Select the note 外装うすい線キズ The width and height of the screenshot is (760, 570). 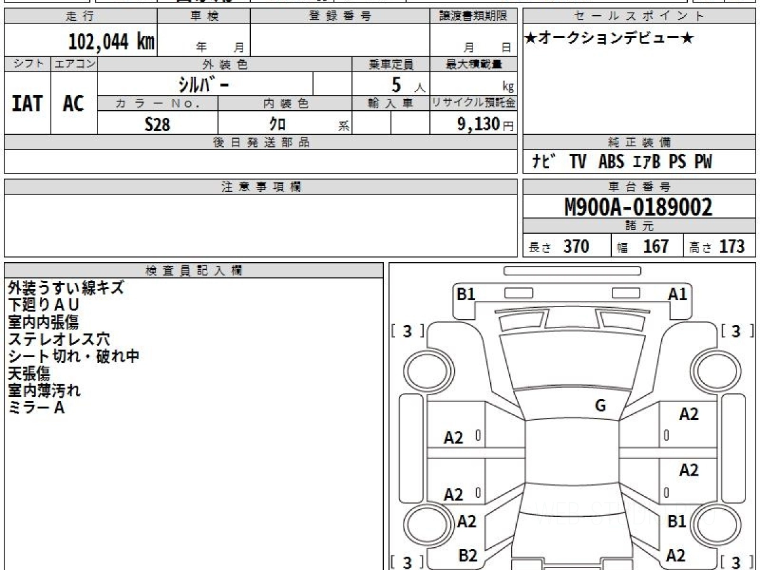click(x=66, y=288)
